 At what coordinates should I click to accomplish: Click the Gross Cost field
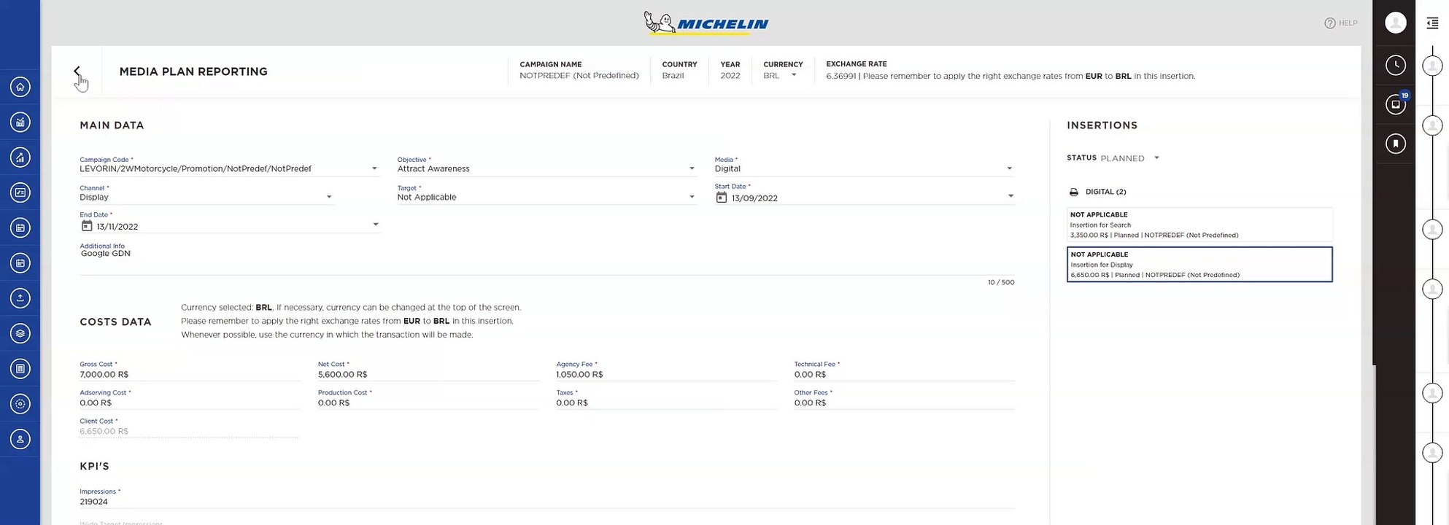[x=189, y=370]
